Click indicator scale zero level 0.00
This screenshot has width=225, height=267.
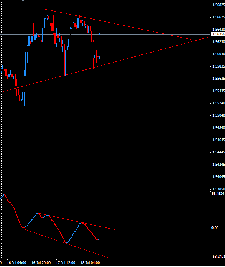click(215, 228)
